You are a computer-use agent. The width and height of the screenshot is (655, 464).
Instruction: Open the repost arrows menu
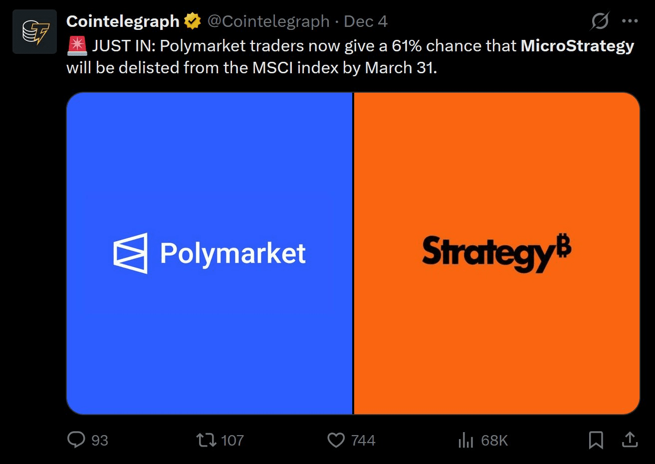[x=206, y=440]
